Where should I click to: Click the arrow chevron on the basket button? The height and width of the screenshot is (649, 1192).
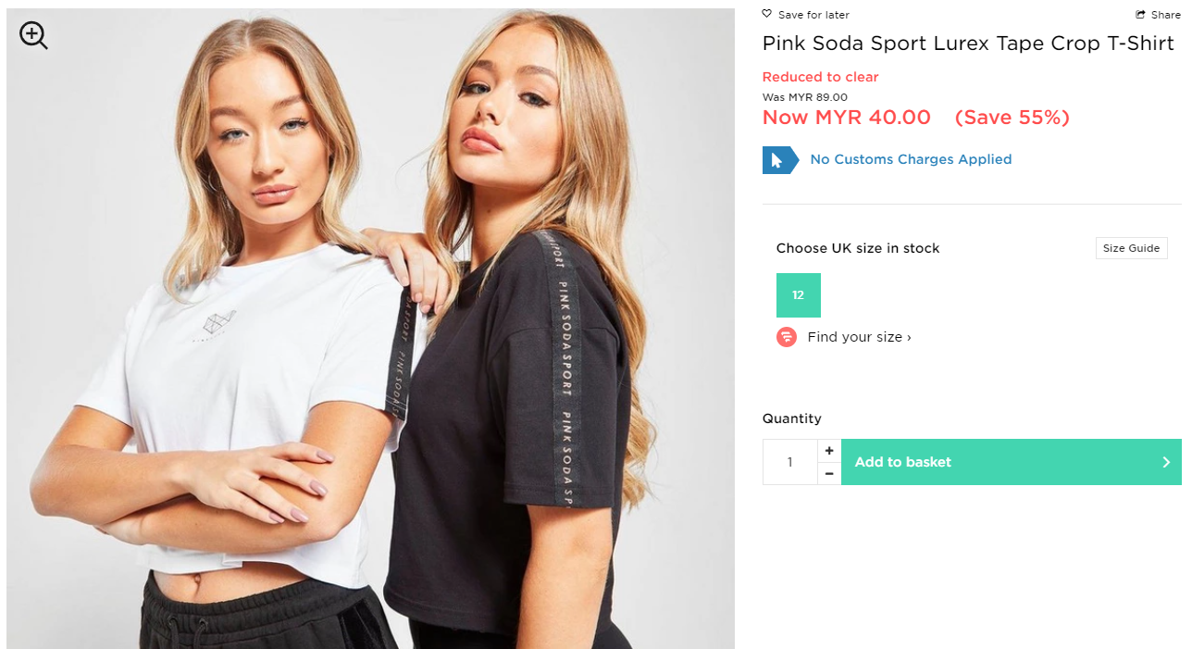click(1166, 462)
